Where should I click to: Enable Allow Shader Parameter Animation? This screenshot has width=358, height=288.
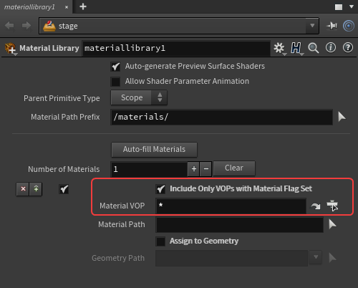point(115,82)
